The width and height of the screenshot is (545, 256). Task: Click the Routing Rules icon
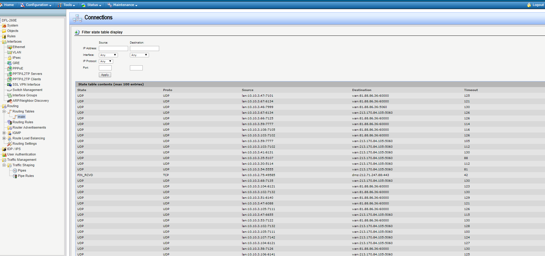[x=10, y=122]
